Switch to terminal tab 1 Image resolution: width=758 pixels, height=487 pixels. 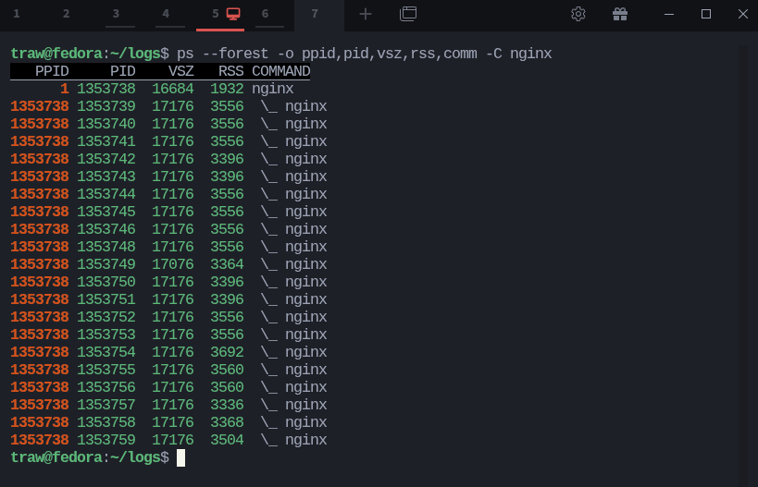pyautogui.click(x=17, y=14)
